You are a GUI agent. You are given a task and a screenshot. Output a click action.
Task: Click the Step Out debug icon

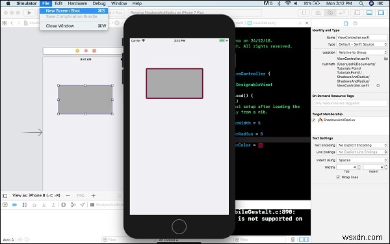point(53,205)
